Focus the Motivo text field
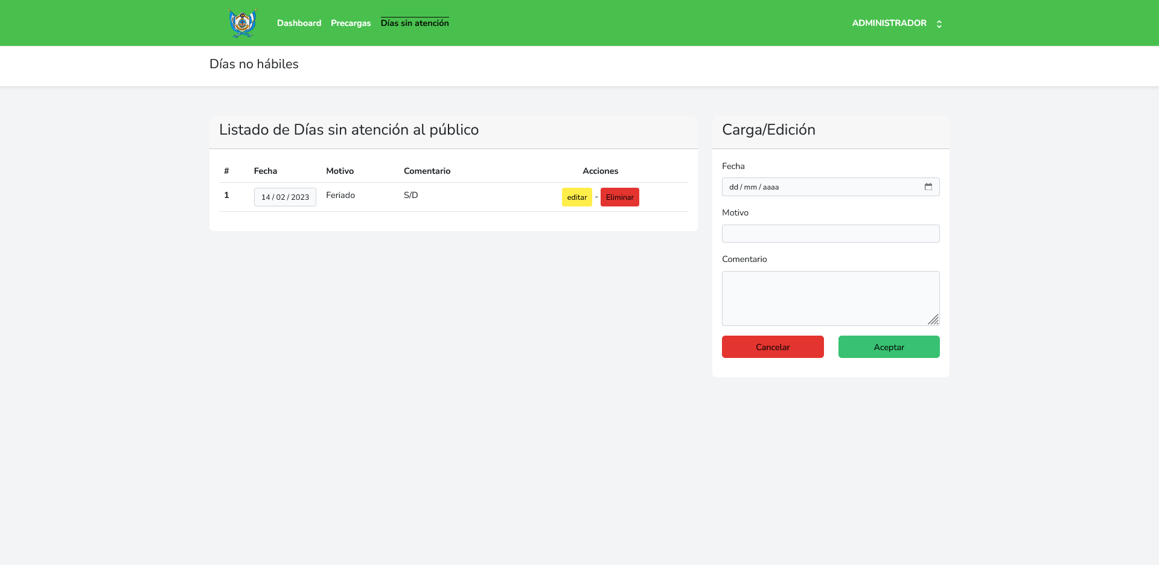This screenshot has width=1159, height=565. pyautogui.click(x=831, y=234)
